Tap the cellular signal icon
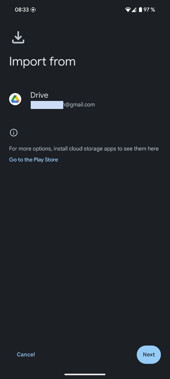The height and width of the screenshot is (379, 170). coord(134,10)
